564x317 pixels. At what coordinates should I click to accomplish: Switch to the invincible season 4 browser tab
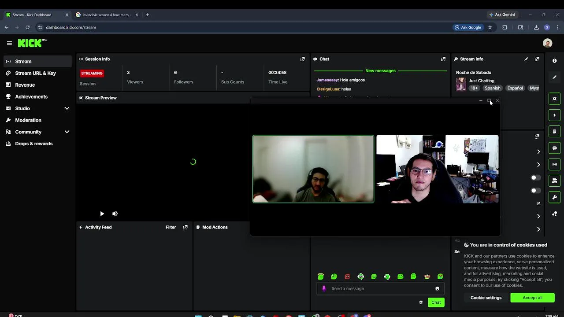[107, 15]
